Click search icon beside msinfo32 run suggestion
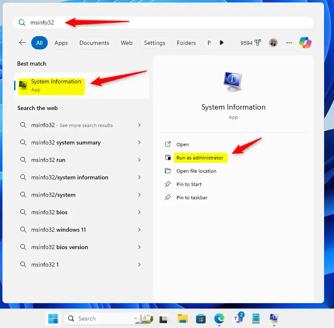 coord(23,160)
